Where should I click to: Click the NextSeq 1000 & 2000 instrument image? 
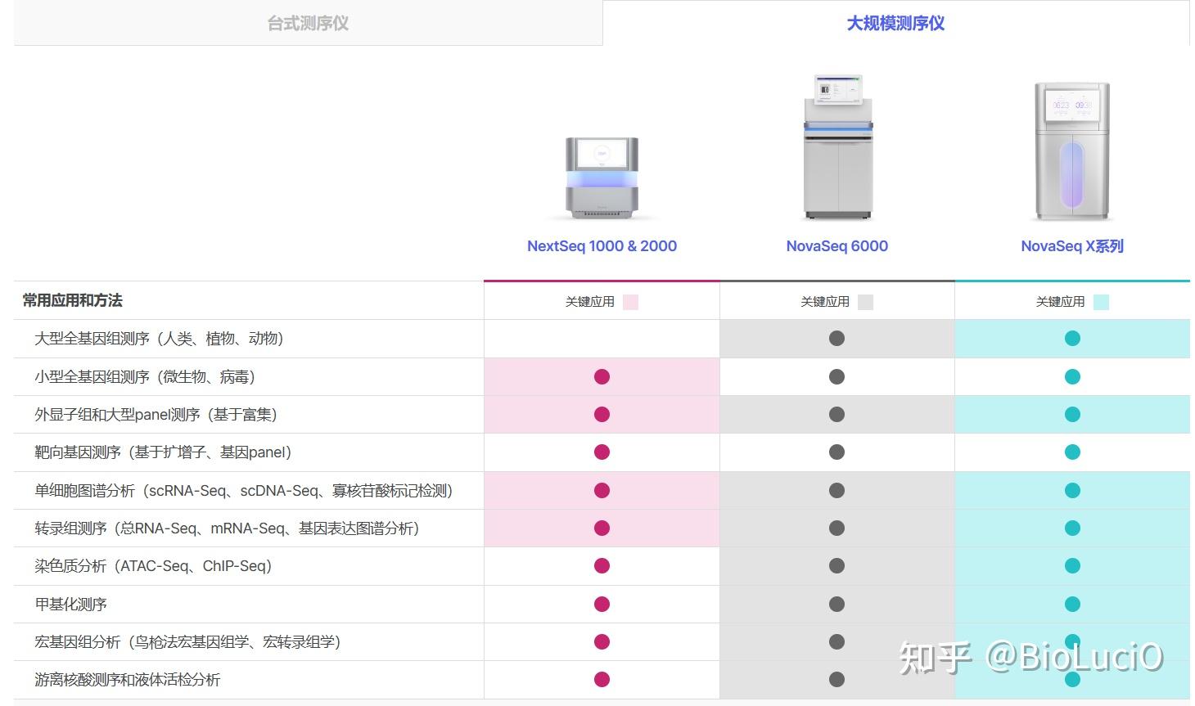click(602, 178)
